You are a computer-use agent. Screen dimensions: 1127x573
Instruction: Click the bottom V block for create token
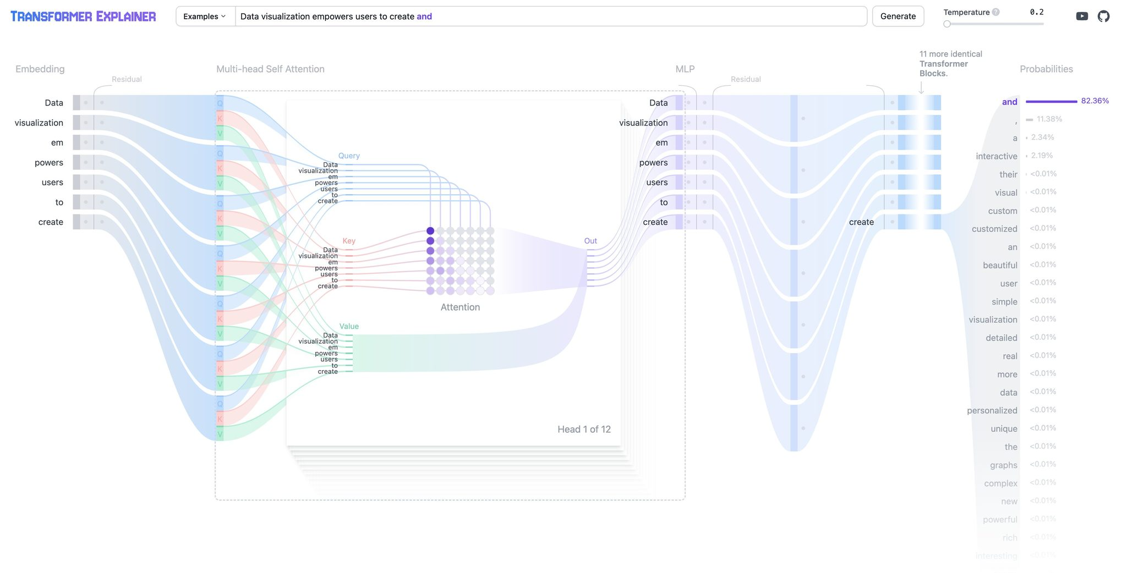pos(220,434)
